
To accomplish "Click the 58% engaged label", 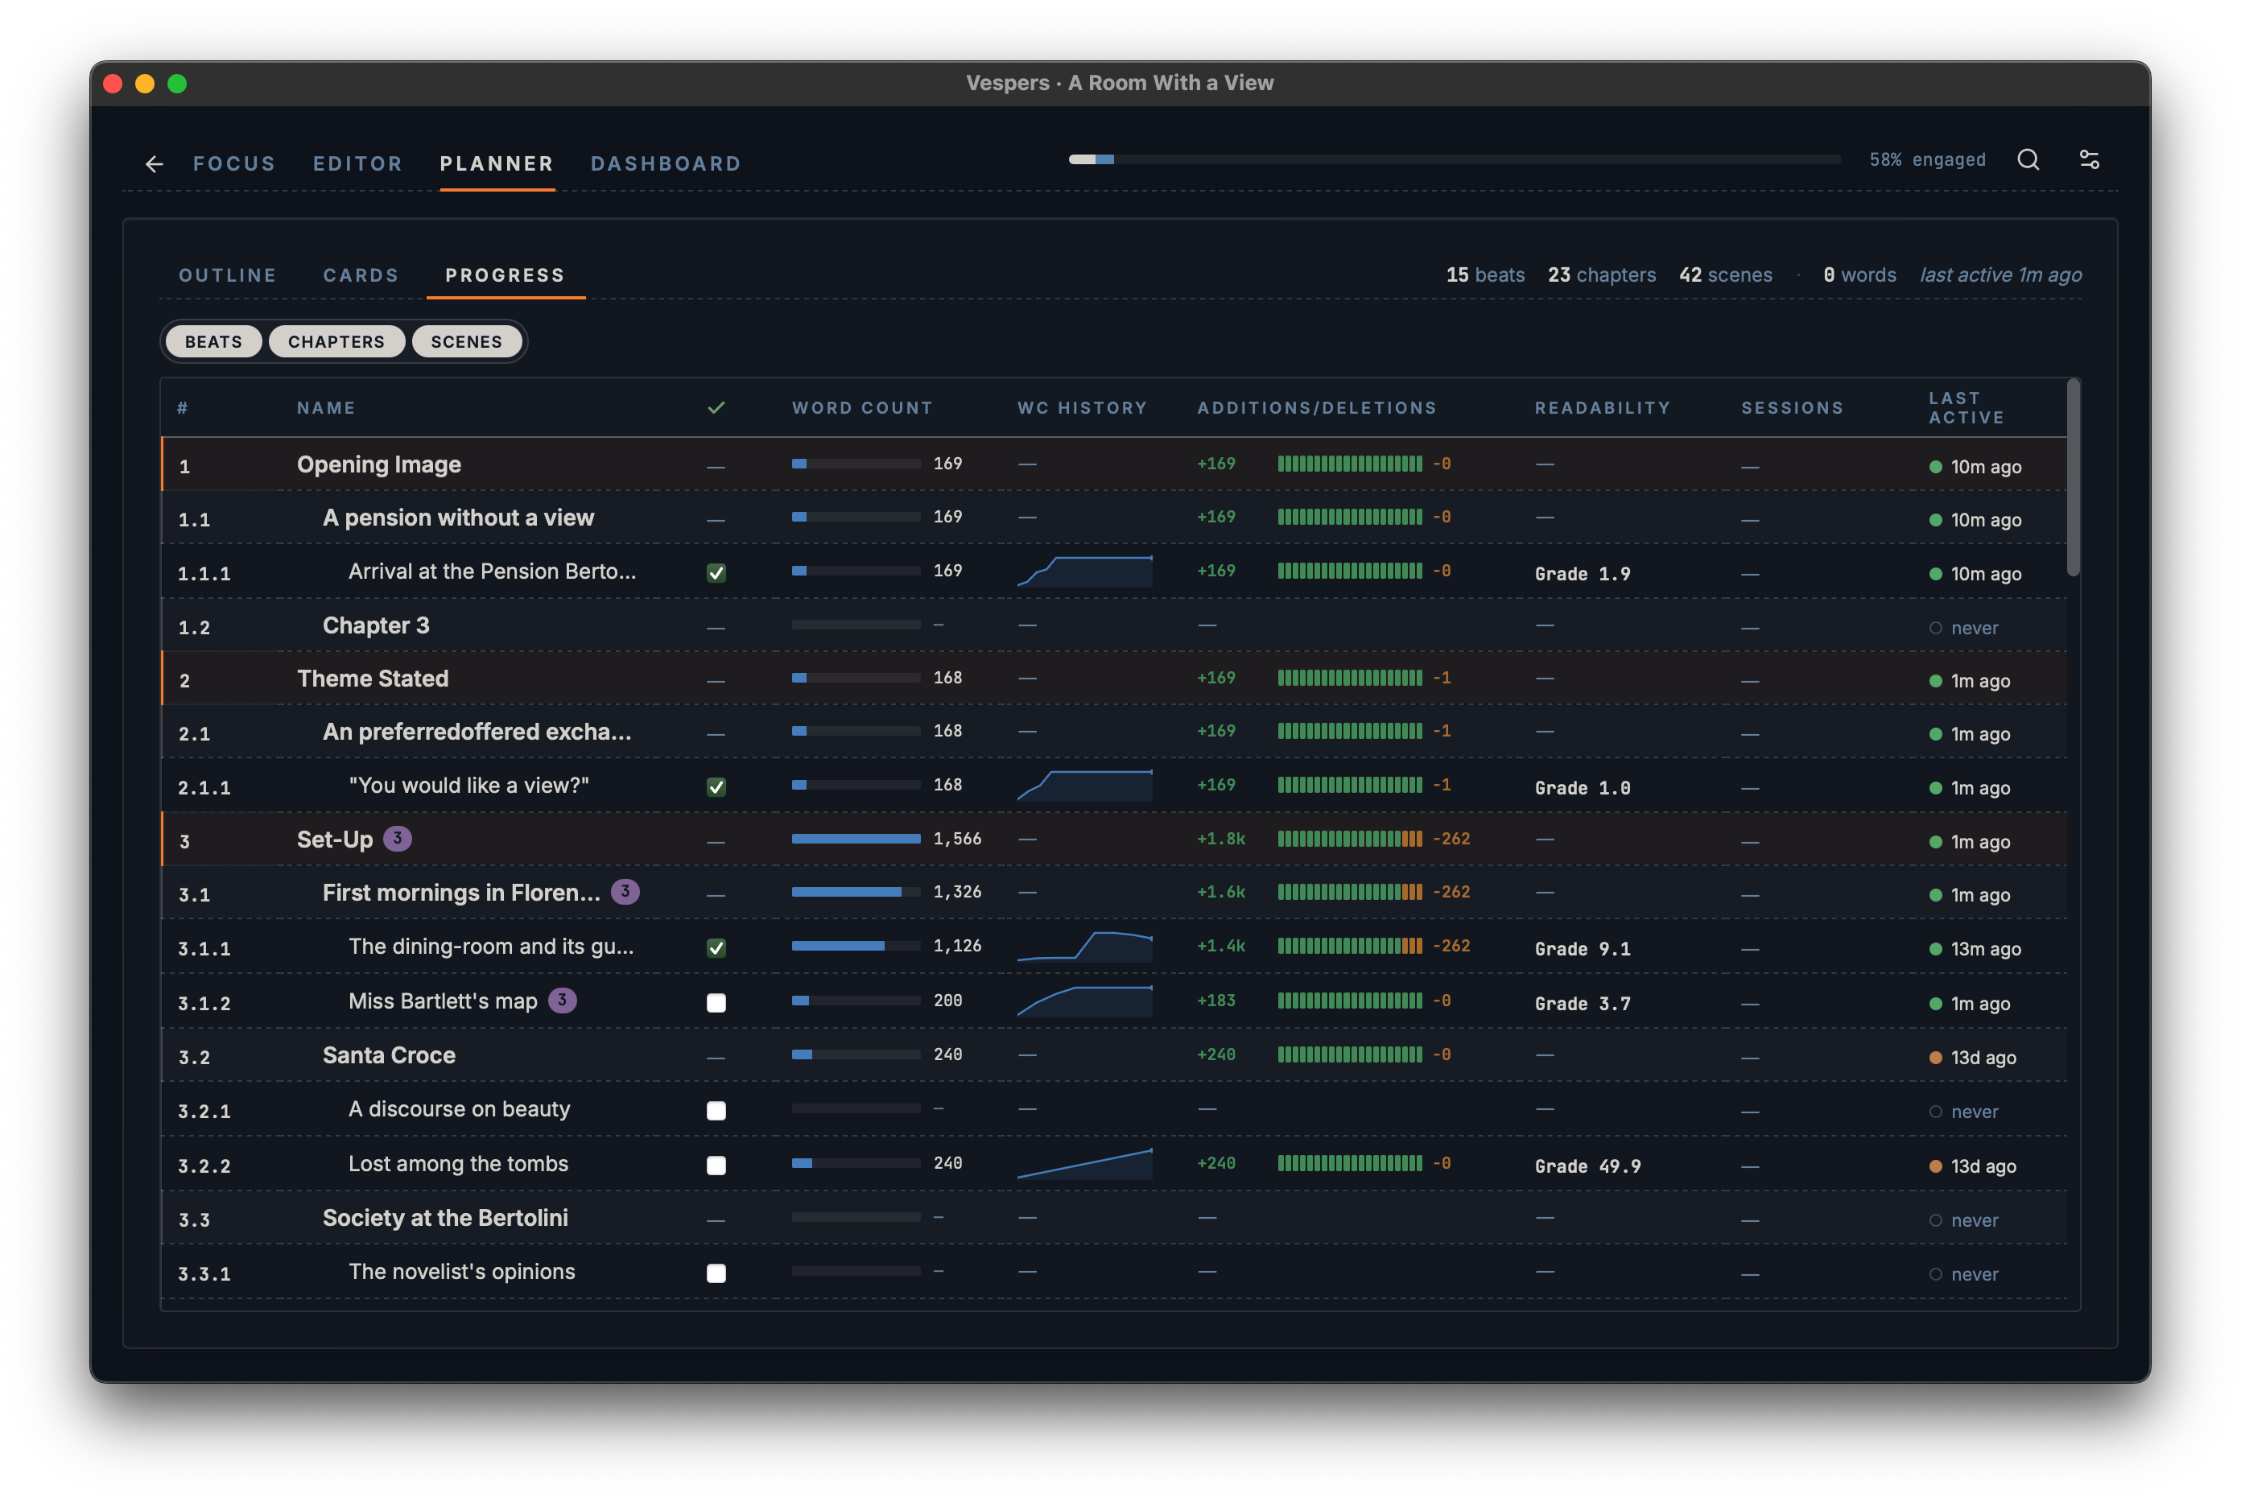I will click(1927, 160).
